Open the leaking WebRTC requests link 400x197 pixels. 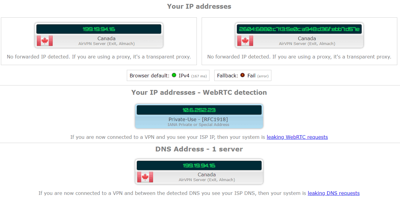pyautogui.click(x=297, y=137)
